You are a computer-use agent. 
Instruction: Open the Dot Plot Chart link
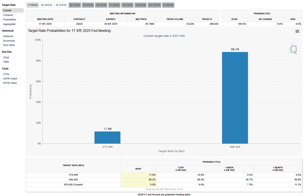pos(6,57)
